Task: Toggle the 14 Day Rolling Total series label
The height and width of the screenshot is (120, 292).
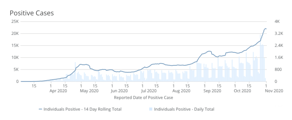Action: coord(82,109)
